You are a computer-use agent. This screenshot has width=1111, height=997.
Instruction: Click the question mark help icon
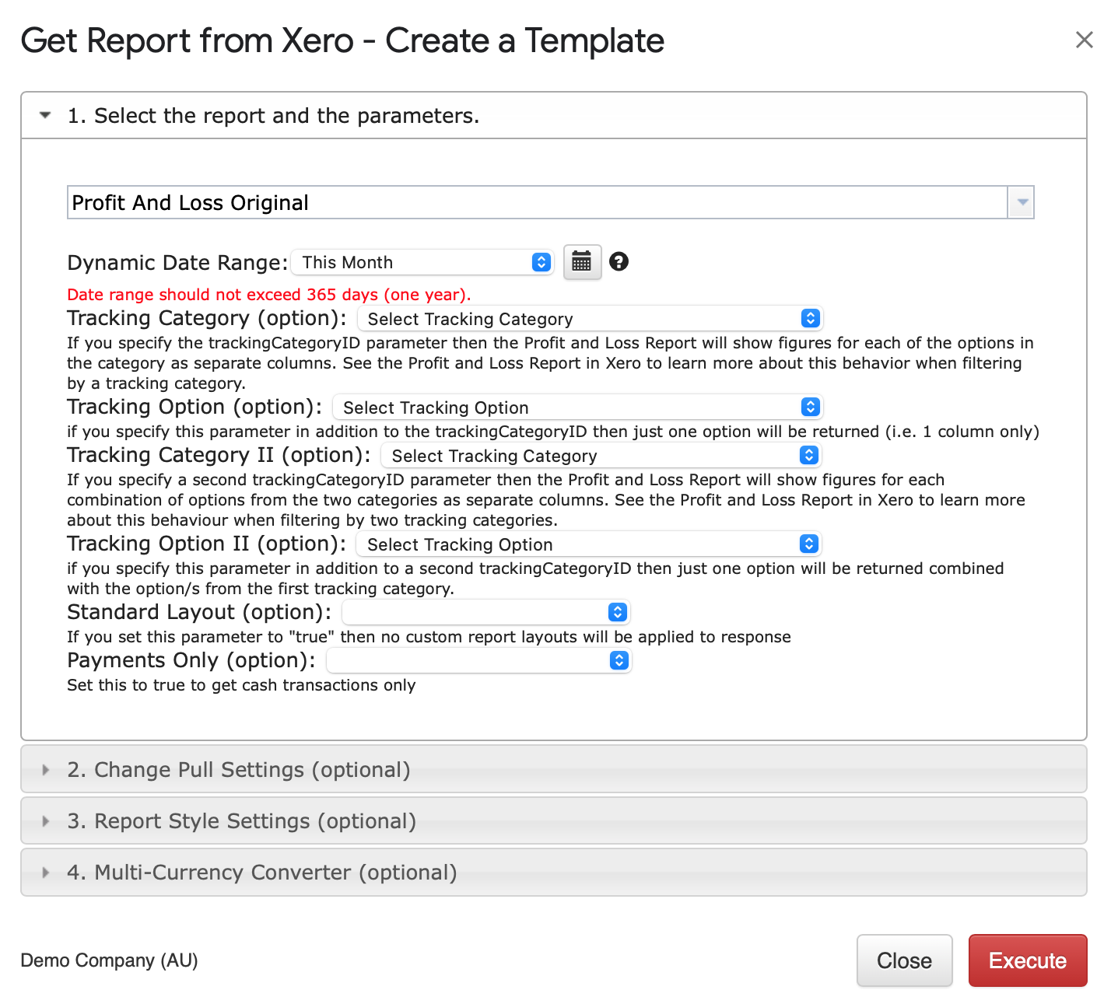619,261
